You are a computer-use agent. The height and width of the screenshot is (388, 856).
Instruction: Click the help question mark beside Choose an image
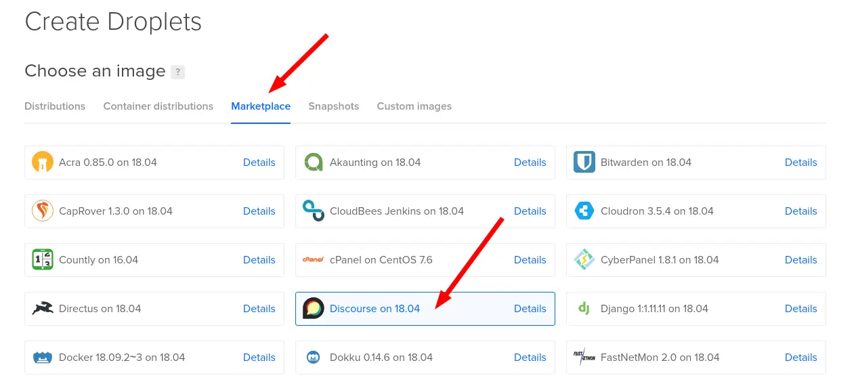(177, 72)
